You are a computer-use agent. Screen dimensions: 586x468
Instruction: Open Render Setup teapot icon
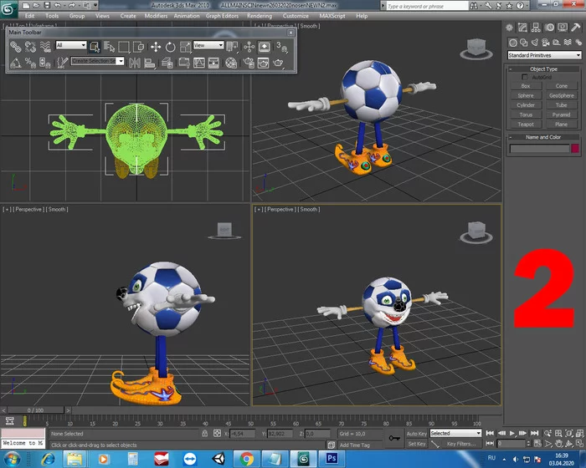tap(249, 63)
